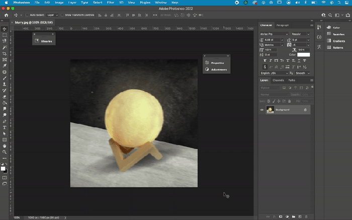The width and height of the screenshot is (352, 220).
Task: Open the Select menu
Action: click(x=98, y=3)
